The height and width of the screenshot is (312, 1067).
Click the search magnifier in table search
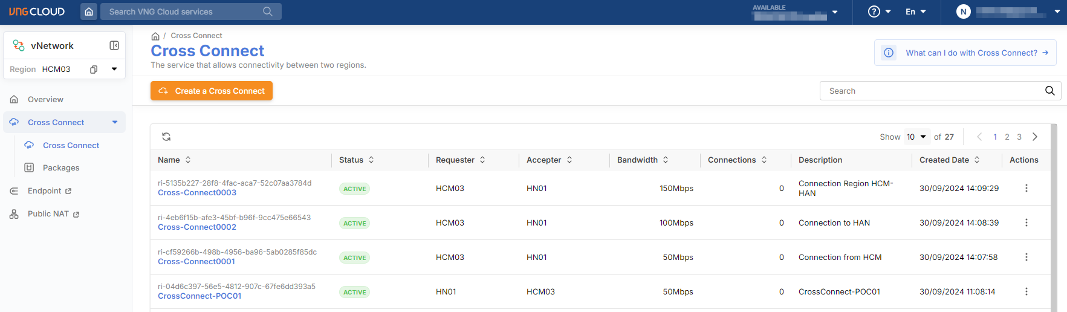pyautogui.click(x=1049, y=91)
